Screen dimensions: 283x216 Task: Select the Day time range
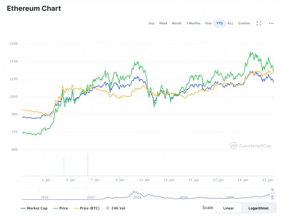151,23
